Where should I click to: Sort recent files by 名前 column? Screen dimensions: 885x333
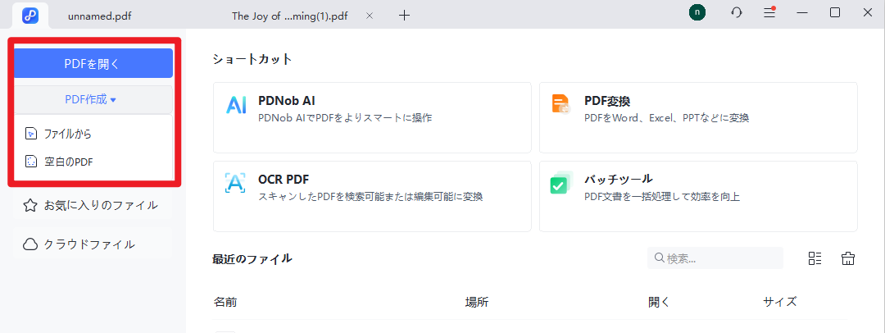pos(225,302)
